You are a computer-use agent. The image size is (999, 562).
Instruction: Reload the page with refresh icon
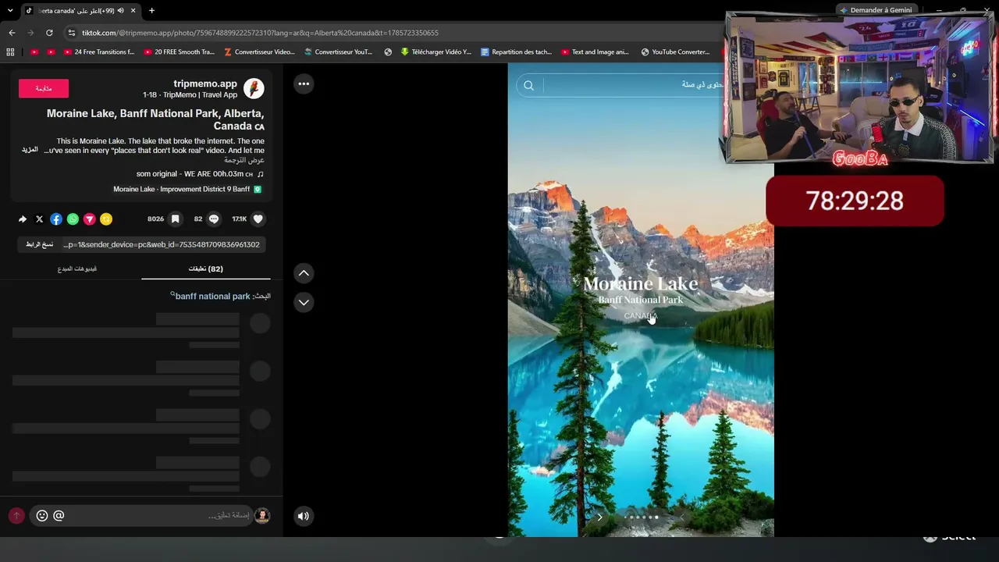click(x=49, y=33)
